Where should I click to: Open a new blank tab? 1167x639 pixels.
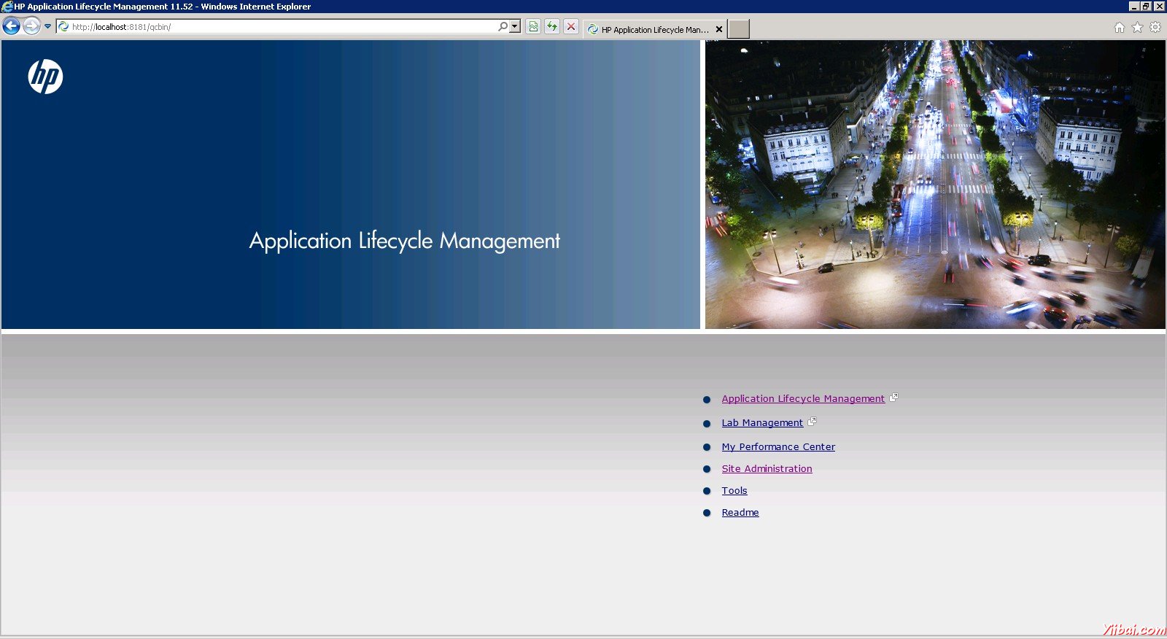click(x=738, y=29)
